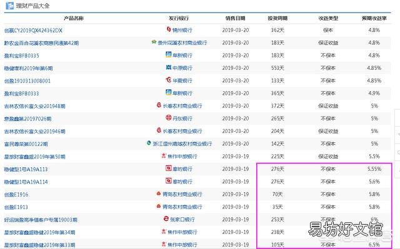The width and height of the screenshot is (400, 249).
Task: Open the 高净值客户专属19003期 product link
Action: pos(41,220)
